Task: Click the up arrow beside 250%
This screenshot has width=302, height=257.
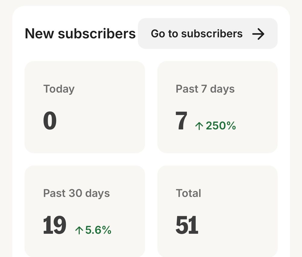Action: pyautogui.click(x=199, y=126)
